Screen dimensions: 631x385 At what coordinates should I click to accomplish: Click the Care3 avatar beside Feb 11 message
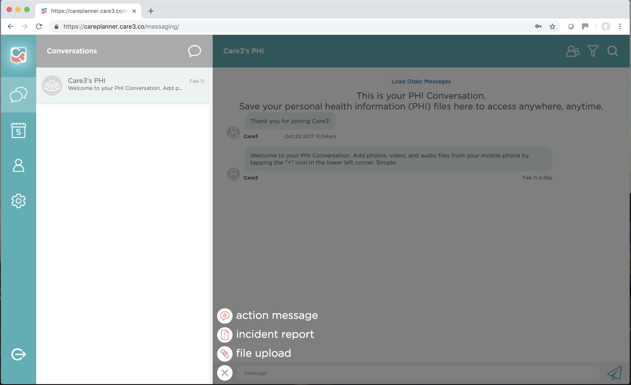point(233,174)
